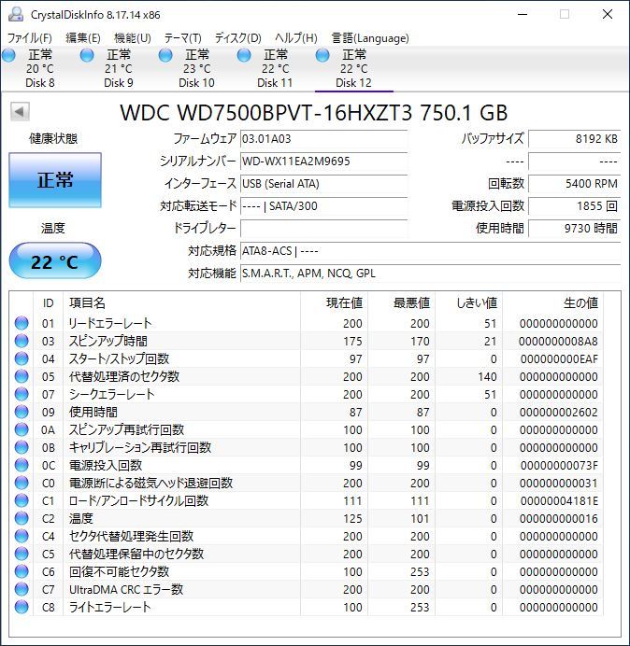630x646 pixels.
Task: Click Disk 12 status orb
Action: [322, 55]
